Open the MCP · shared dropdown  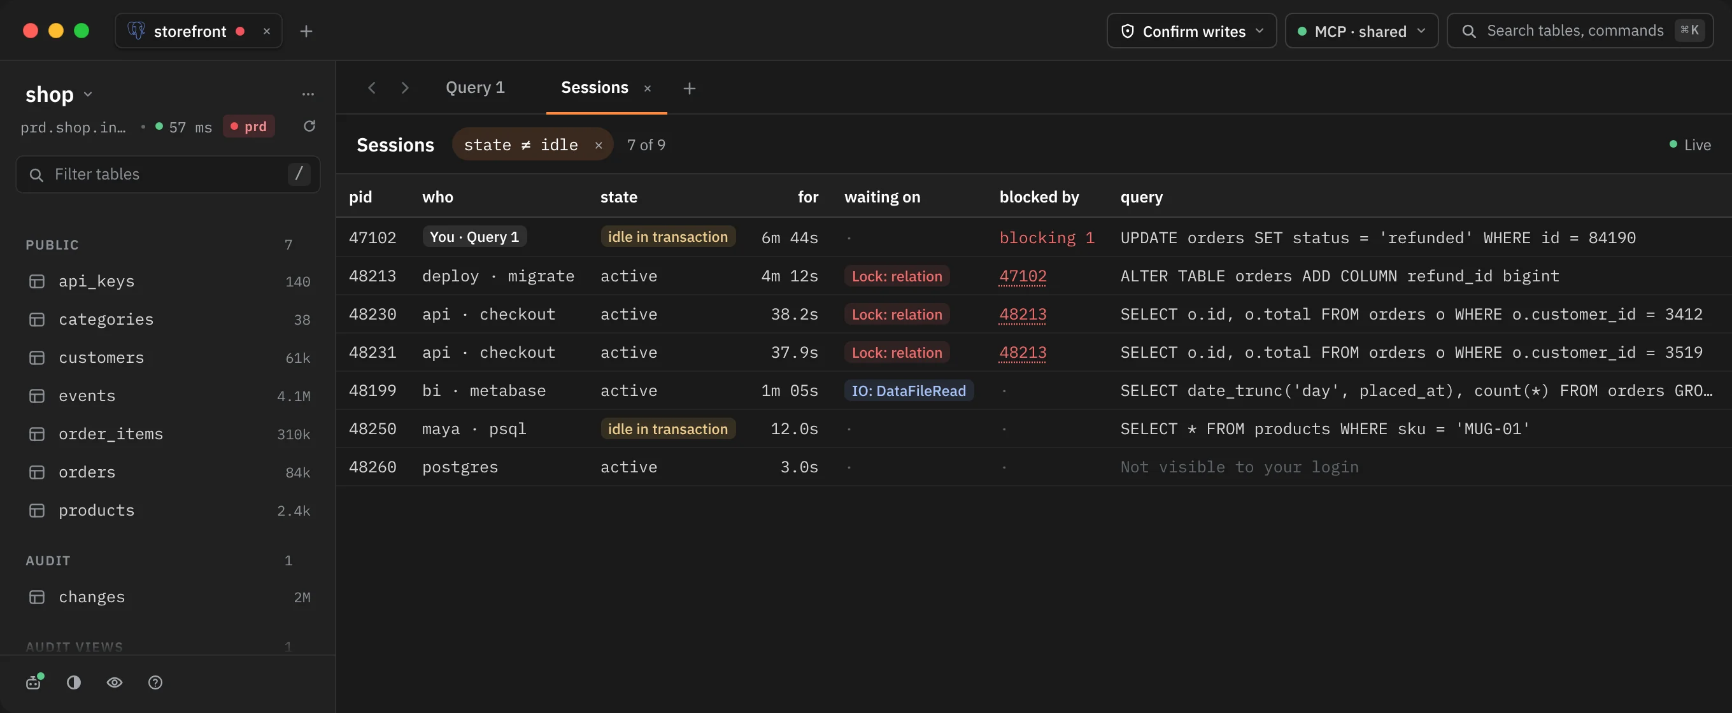click(1361, 31)
